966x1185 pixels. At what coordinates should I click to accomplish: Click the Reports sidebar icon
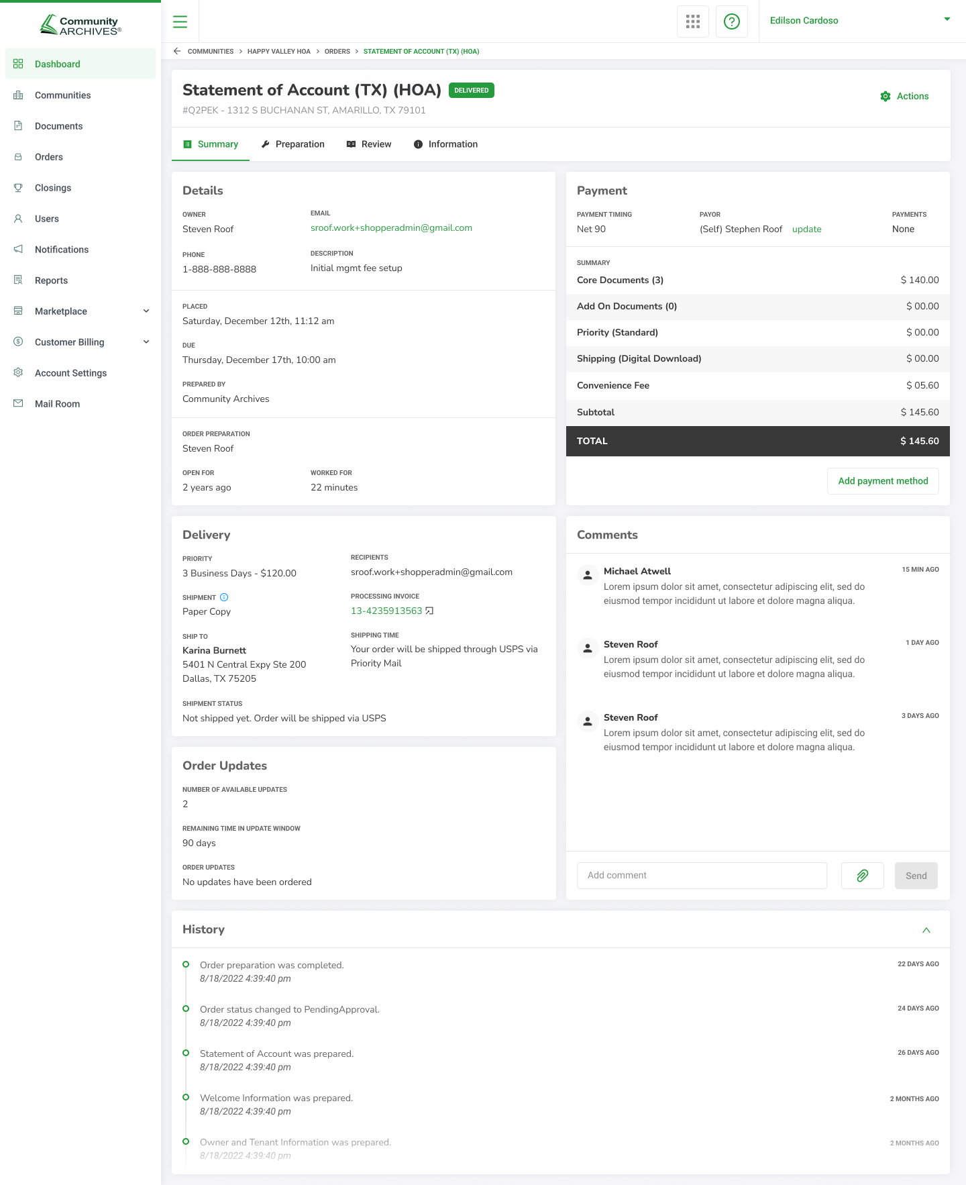(x=18, y=280)
